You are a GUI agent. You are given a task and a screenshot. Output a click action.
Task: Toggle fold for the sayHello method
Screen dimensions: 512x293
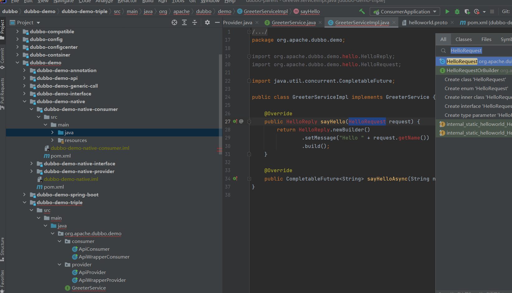[x=249, y=122]
